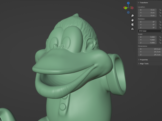The image size is (162, 121).
Task: Click the Rotation Z field
Action: (x=147, y=28)
